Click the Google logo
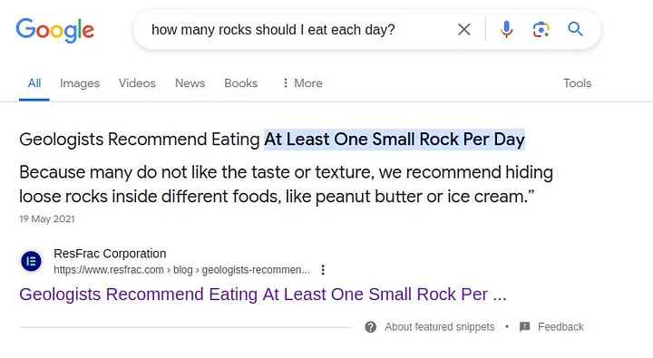 55,30
